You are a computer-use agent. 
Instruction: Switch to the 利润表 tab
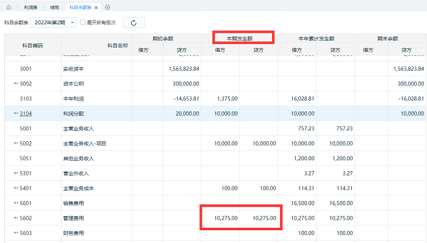pos(30,7)
